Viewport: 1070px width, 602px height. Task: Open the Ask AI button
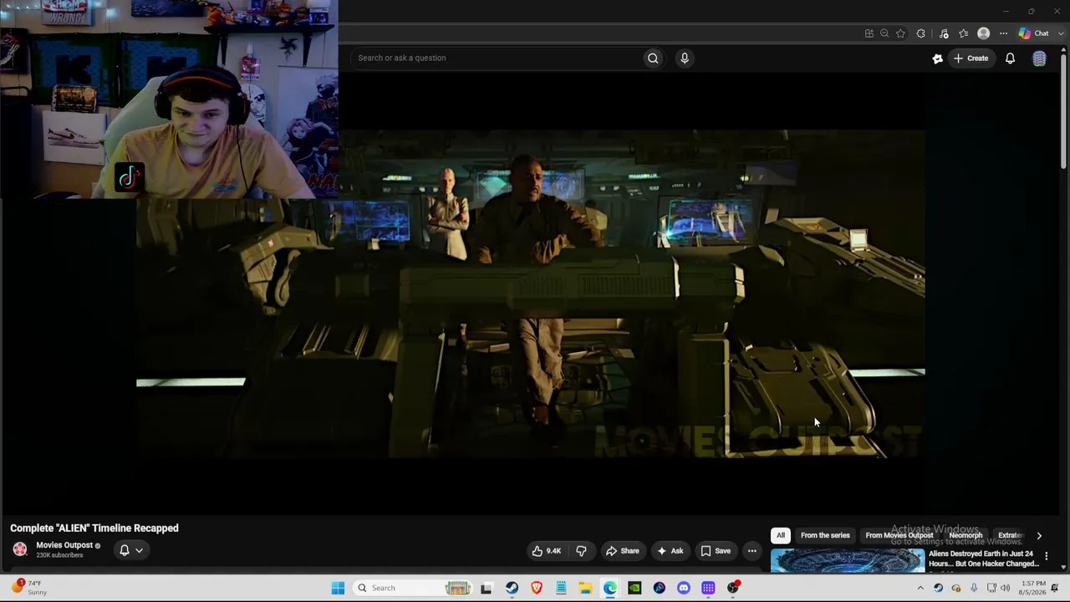(670, 551)
